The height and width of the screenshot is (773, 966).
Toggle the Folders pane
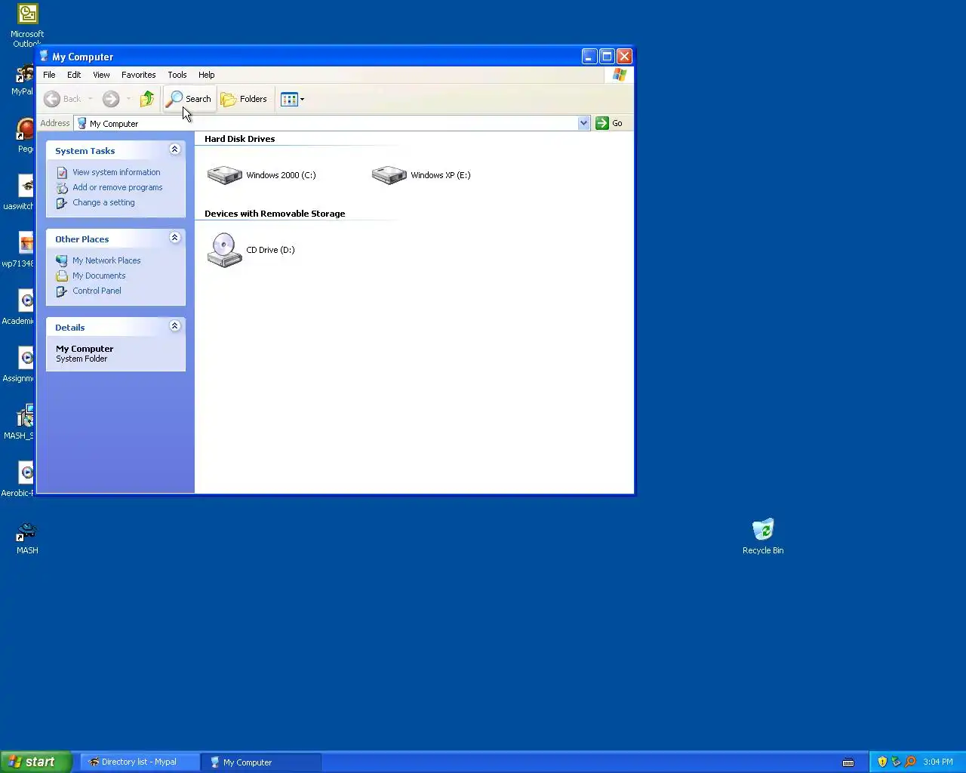244,99
